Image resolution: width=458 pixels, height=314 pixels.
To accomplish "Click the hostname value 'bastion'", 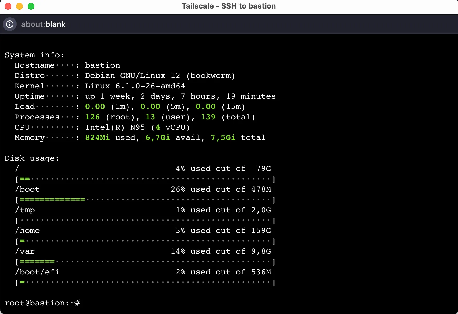I will (103, 65).
